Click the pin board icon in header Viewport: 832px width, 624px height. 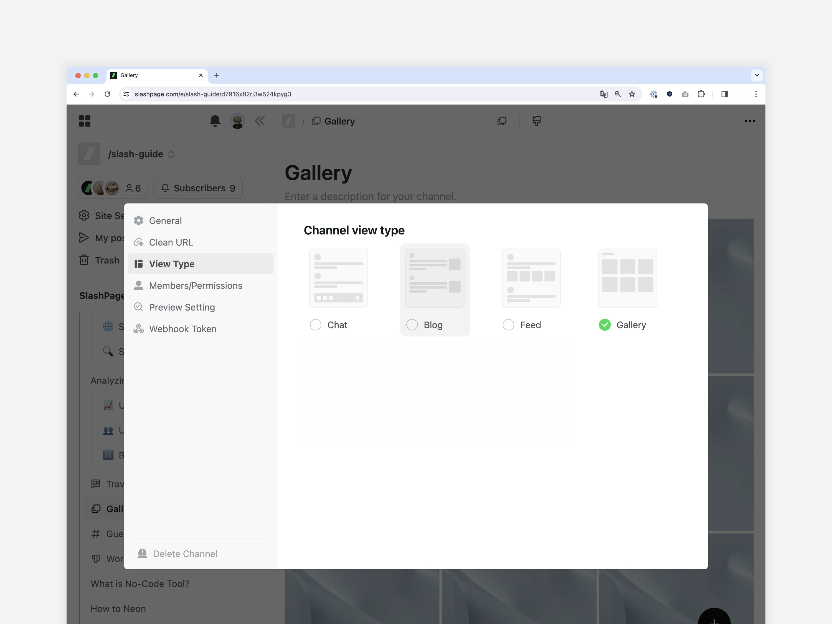pyautogui.click(x=537, y=121)
